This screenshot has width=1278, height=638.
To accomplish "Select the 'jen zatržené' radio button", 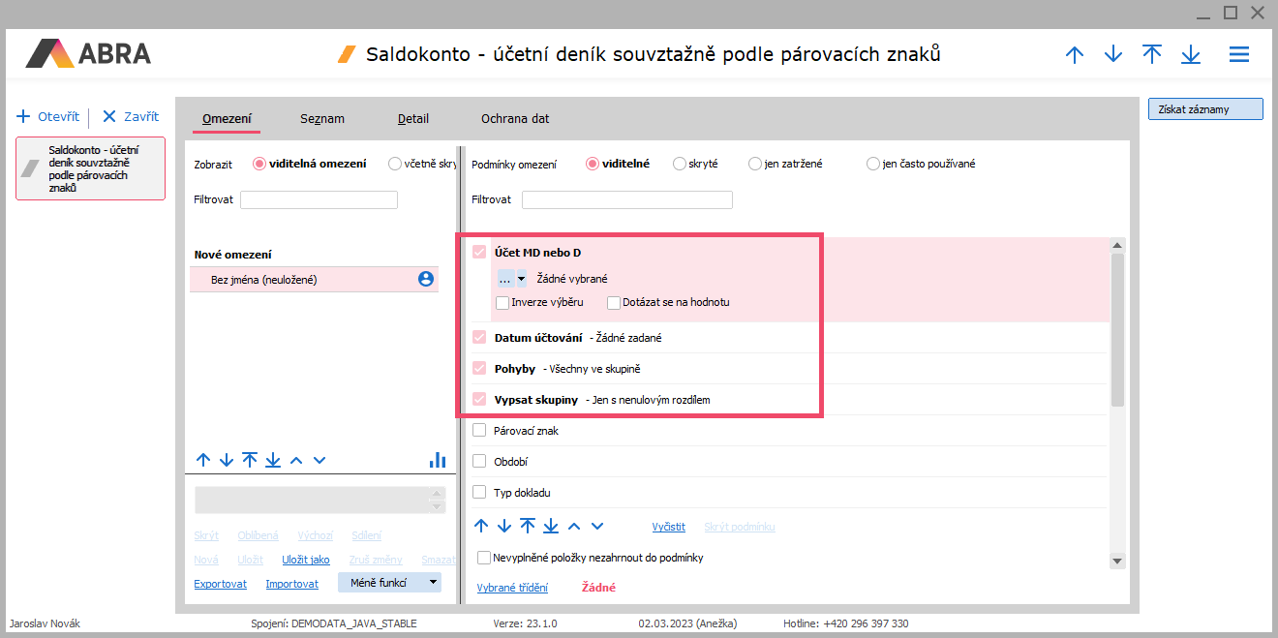I will (x=755, y=164).
